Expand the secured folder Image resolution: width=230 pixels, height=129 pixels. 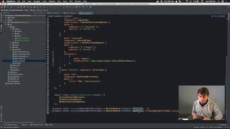tap(10, 49)
